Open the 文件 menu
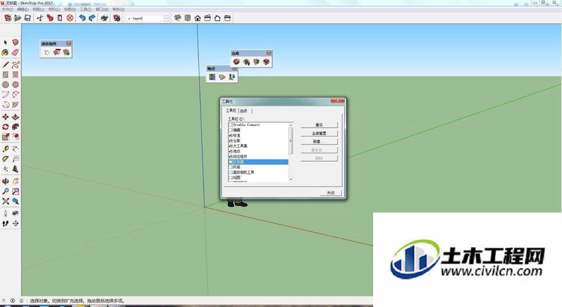 [x=7, y=9]
